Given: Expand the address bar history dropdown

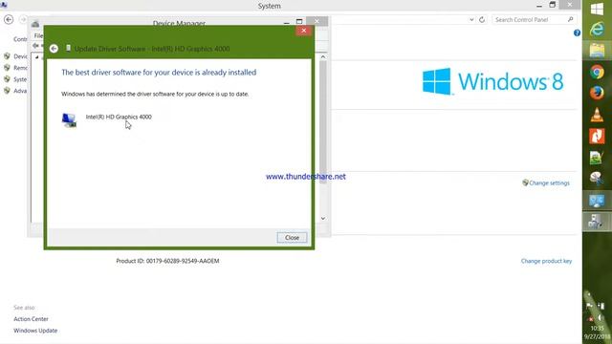Looking at the screenshot, I should coord(471,19).
